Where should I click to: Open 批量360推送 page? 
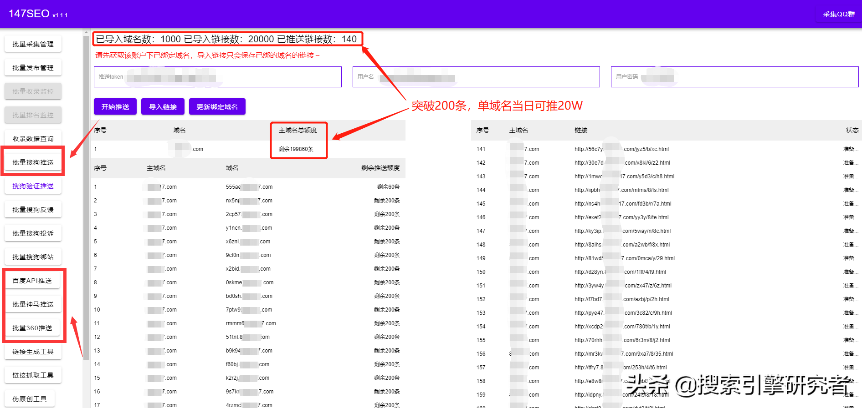[x=32, y=328]
